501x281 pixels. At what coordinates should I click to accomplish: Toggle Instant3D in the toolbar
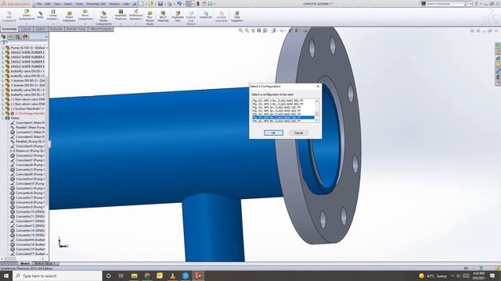pos(206,15)
